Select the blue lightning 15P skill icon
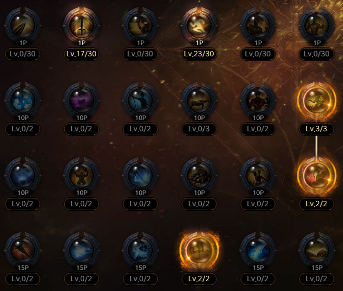 tap(258, 250)
